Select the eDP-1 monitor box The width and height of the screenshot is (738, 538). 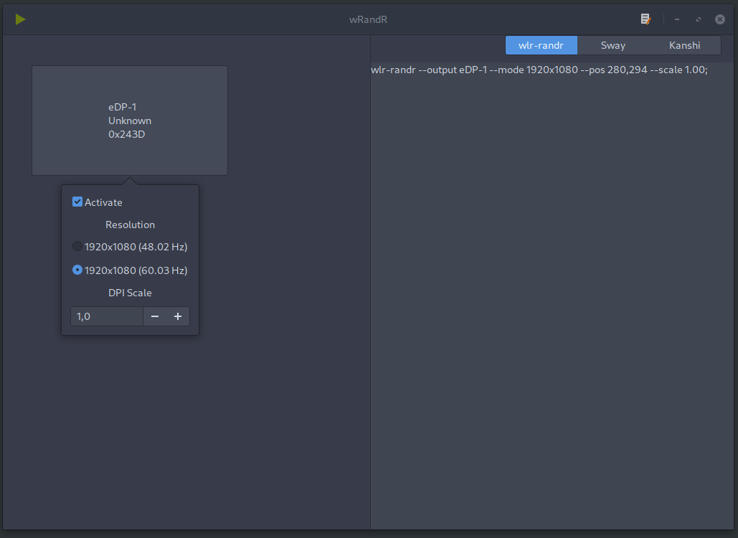tap(130, 121)
